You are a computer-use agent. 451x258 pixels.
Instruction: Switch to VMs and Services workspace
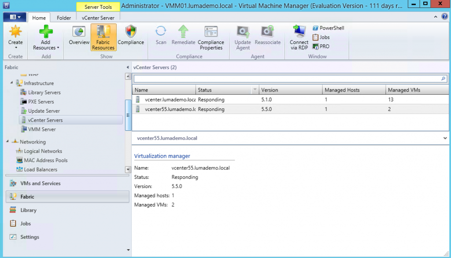pyautogui.click(x=67, y=183)
